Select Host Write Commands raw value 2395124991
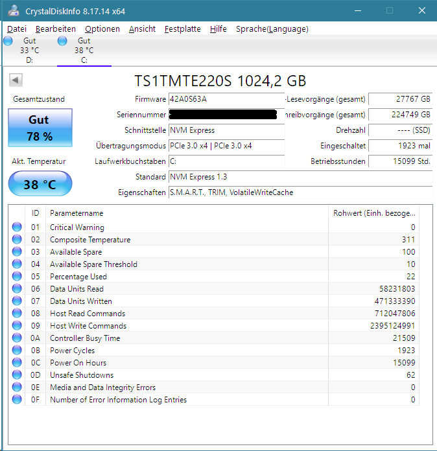Image resolution: width=437 pixels, height=451 pixels. [393, 326]
